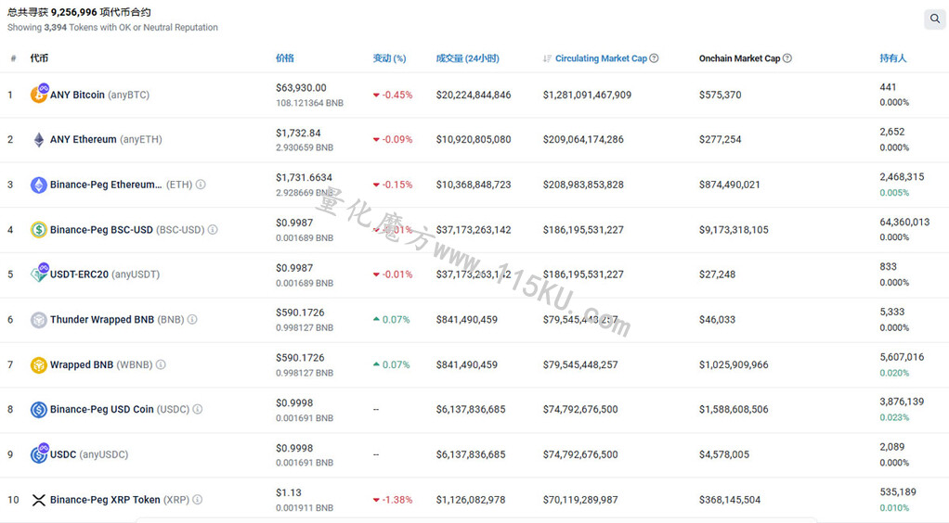Open the Binance-Peg Ethereum token link
Screen dimensions: 949x523
[x=121, y=185]
